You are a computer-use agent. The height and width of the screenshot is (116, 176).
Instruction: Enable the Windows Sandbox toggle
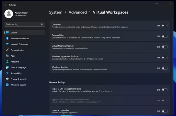(x=165, y=68)
